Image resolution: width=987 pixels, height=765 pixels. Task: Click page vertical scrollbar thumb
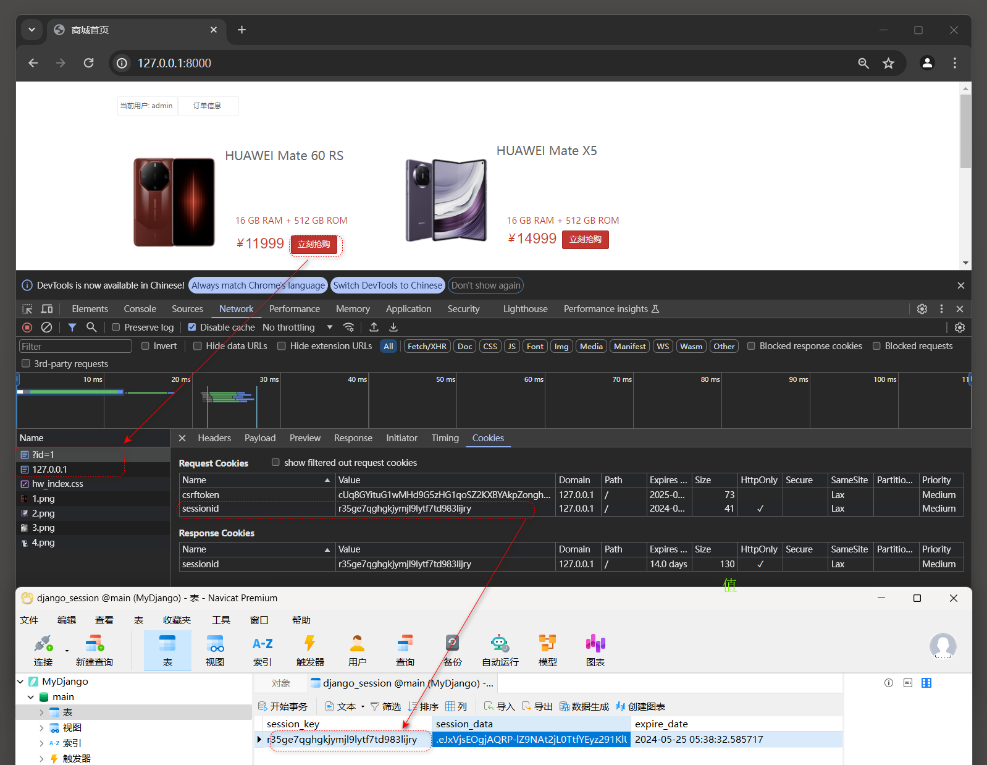[966, 131]
